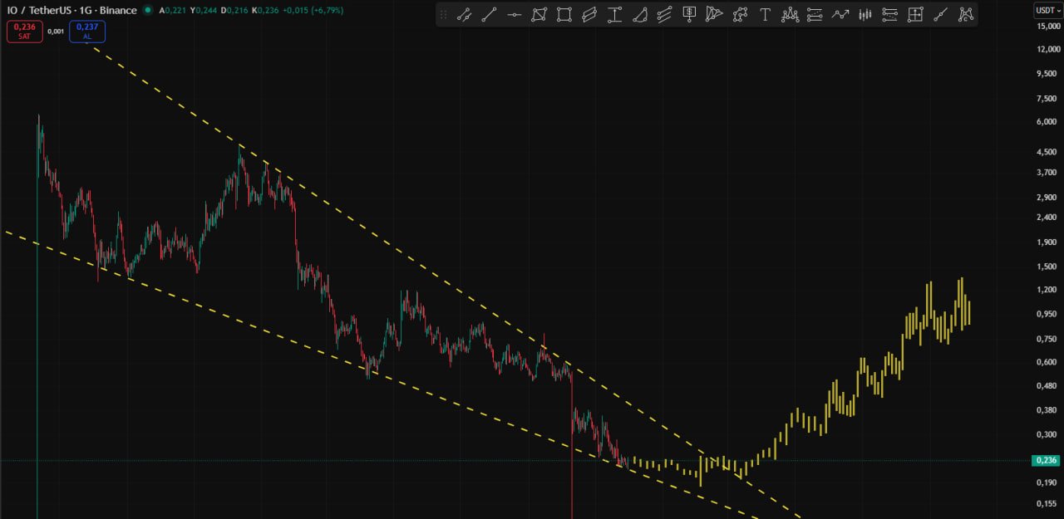The image size is (1064, 519).
Task: Select the zigzag wave arrow tool
Action: (x=840, y=14)
